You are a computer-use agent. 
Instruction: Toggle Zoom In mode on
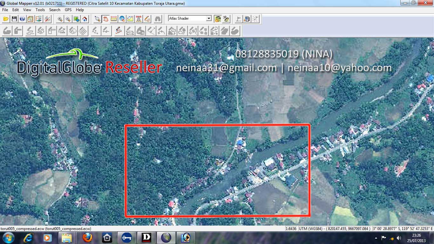pos(60,19)
